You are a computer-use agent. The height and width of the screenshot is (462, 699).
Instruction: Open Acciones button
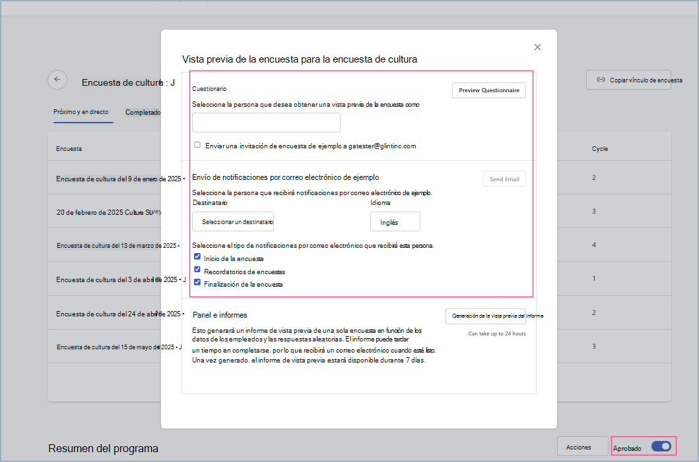coord(583,447)
